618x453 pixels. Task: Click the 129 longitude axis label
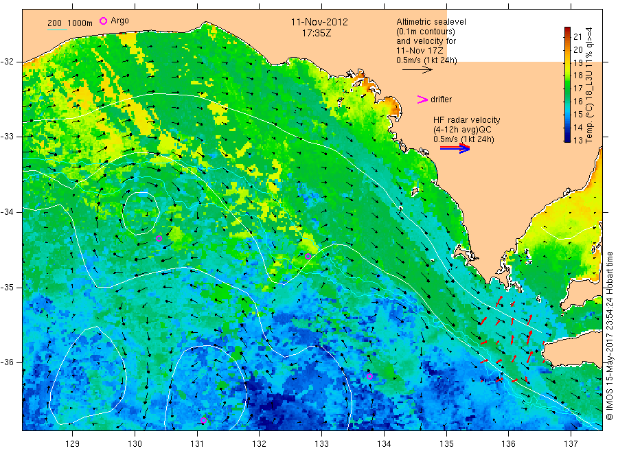(73, 444)
